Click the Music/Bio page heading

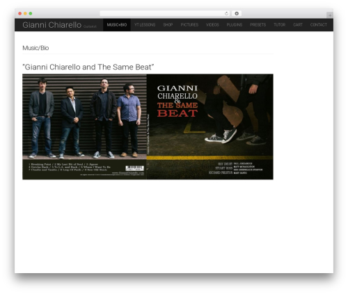35,48
